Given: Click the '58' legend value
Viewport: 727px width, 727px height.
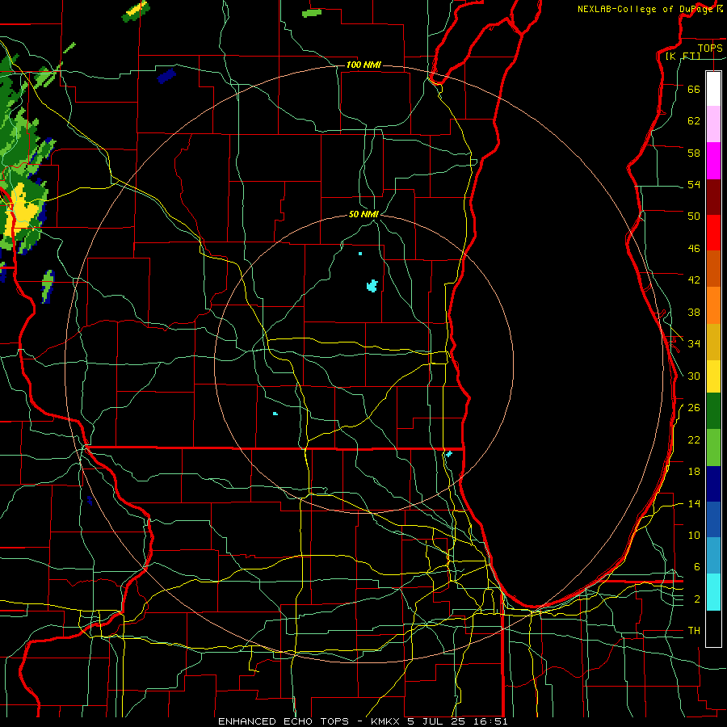Looking at the screenshot, I should pyautogui.click(x=694, y=153).
